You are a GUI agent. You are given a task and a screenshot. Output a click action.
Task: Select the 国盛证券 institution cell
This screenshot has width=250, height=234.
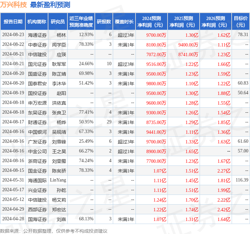(x=37, y=74)
